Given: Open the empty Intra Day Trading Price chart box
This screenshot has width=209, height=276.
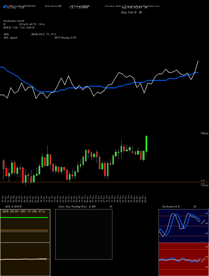Looking at the screenshot, I should pos(84,234).
